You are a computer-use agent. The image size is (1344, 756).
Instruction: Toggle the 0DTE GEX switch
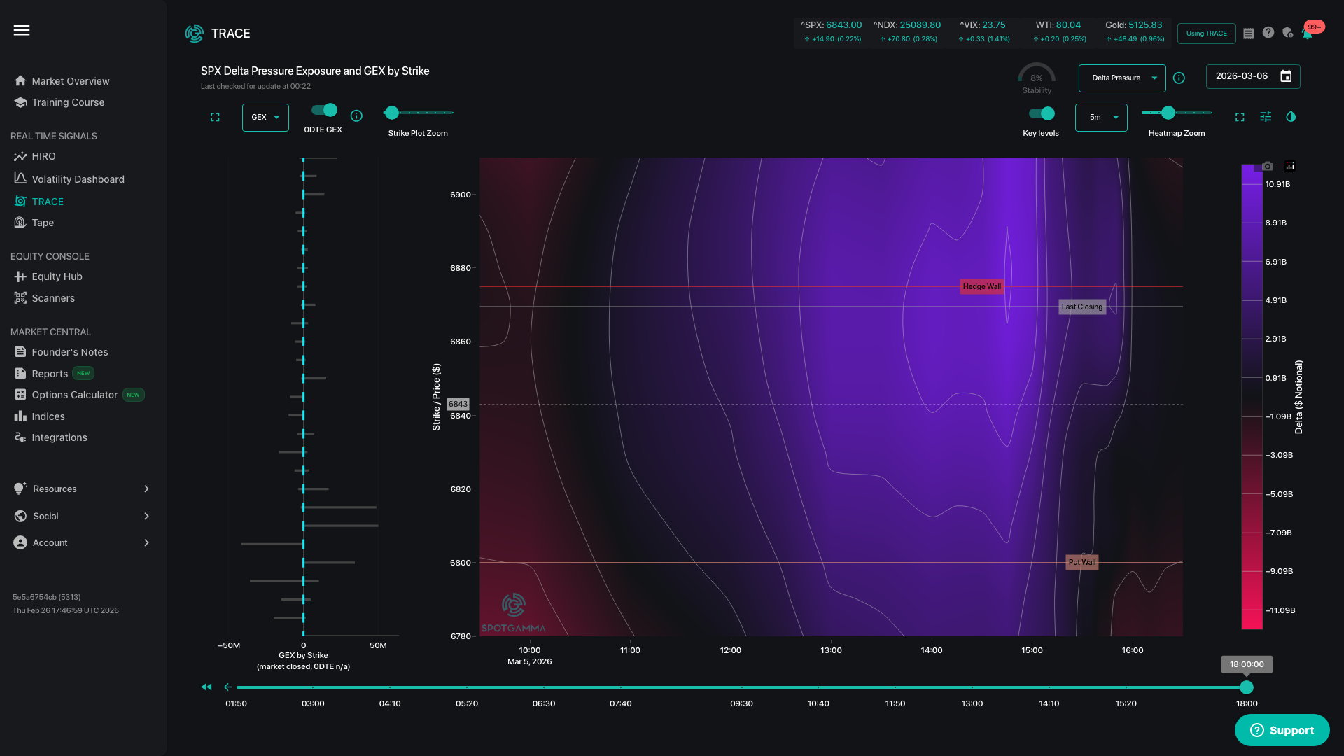pyautogui.click(x=324, y=111)
